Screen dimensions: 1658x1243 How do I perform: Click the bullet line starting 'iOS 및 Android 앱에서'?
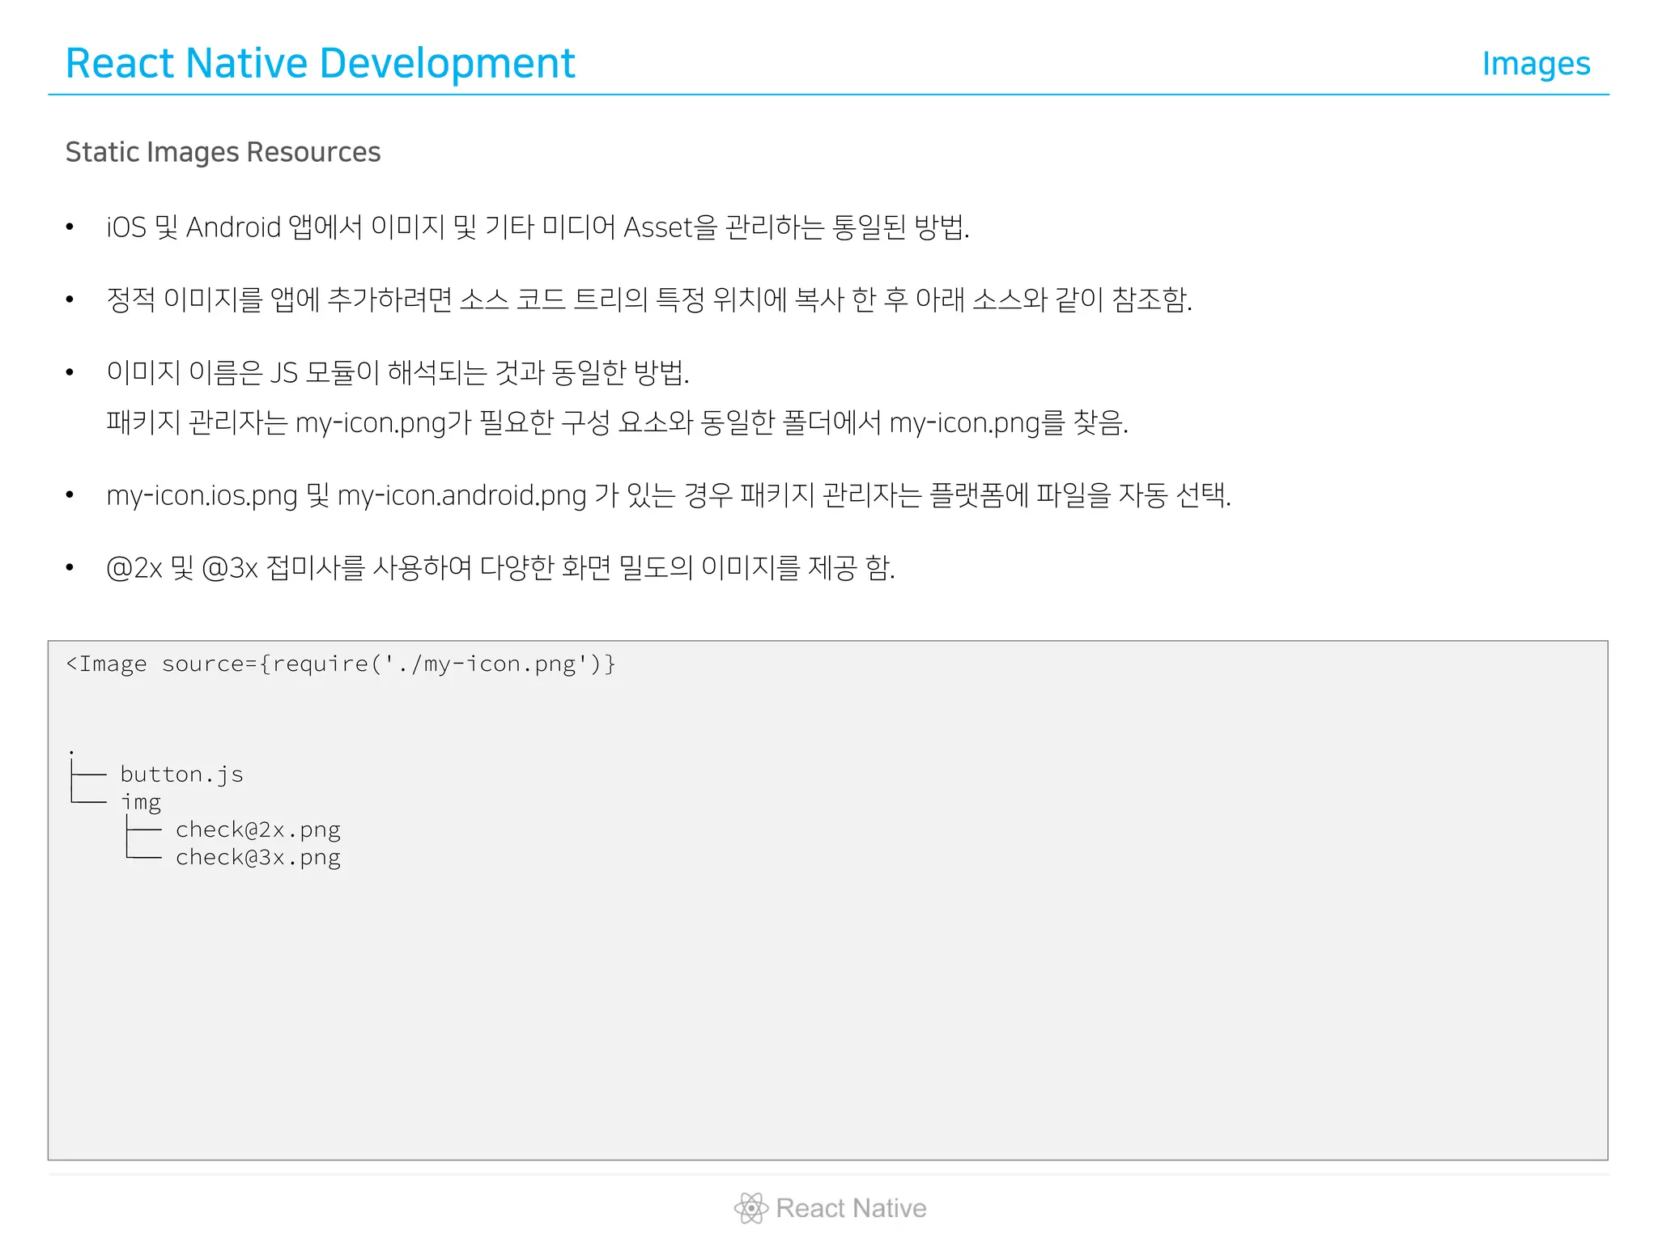tap(538, 227)
